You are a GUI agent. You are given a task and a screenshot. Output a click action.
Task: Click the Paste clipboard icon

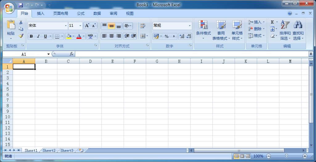[11, 24]
